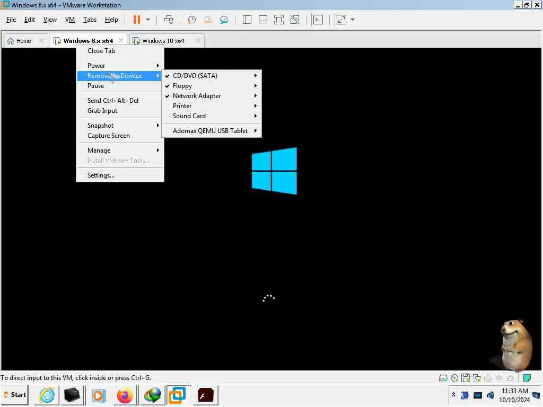Take a snapshot using the clock-plus toolbar icon
Screen dimensions: 543x407
click(x=191, y=20)
